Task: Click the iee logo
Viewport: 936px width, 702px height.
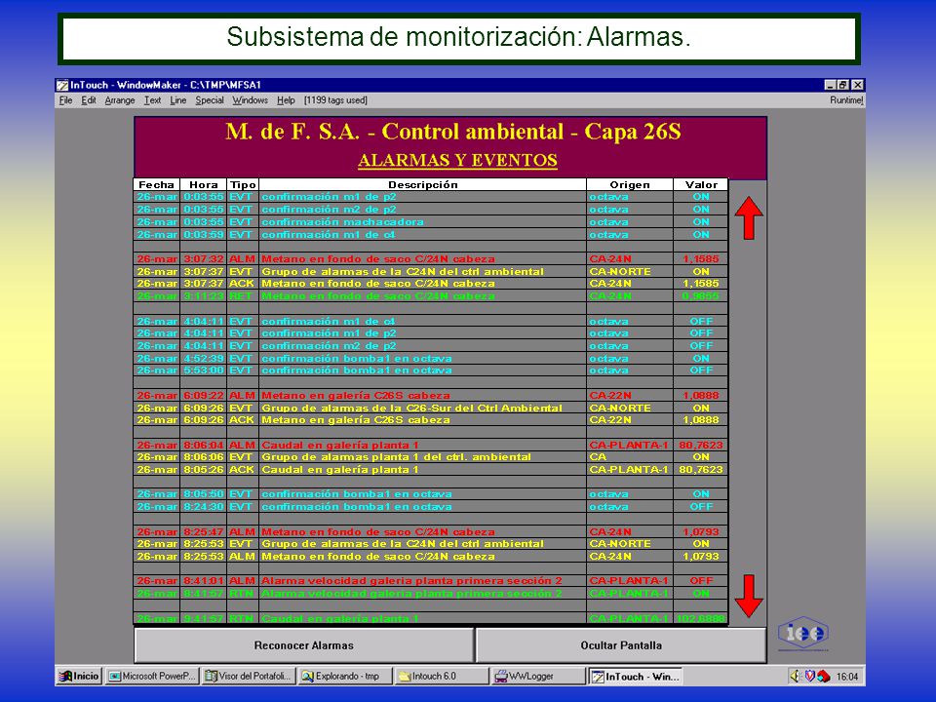Action: (803, 634)
